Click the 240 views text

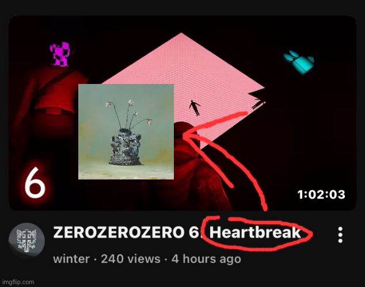[x=131, y=259]
